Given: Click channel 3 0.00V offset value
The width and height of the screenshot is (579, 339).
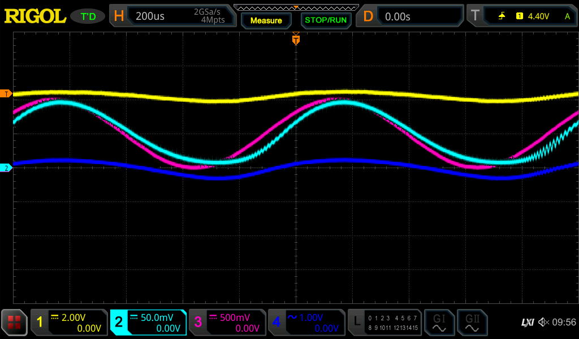Looking at the screenshot, I should pyautogui.click(x=247, y=328).
